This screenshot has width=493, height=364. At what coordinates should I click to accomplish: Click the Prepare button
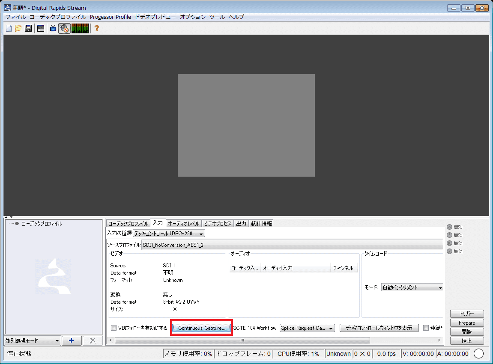coord(467,323)
